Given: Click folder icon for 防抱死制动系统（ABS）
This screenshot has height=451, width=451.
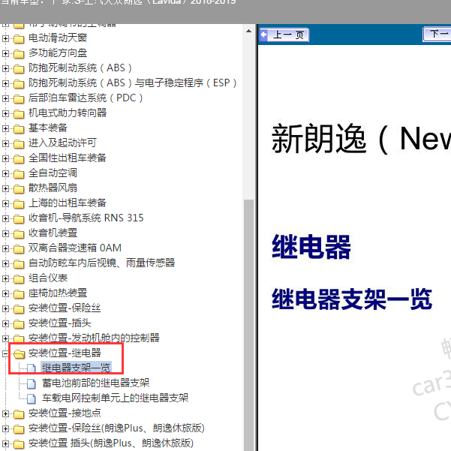Looking at the screenshot, I should click(19, 69).
